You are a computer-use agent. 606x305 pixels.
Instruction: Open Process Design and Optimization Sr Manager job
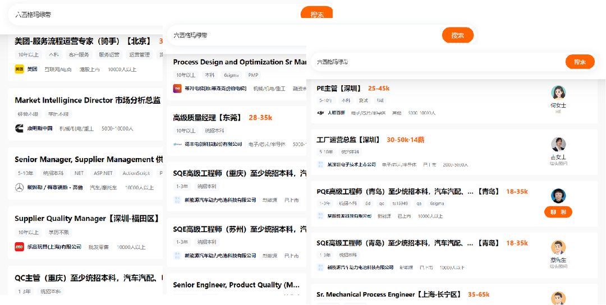pos(240,62)
